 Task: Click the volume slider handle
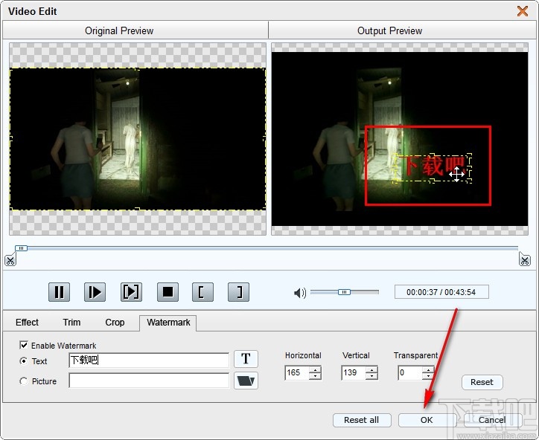point(344,292)
